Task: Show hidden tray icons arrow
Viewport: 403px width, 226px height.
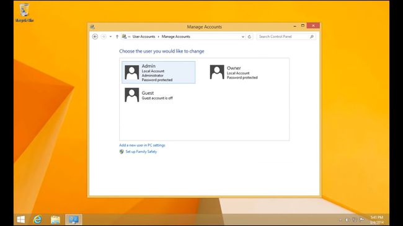Action: [340, 220]
